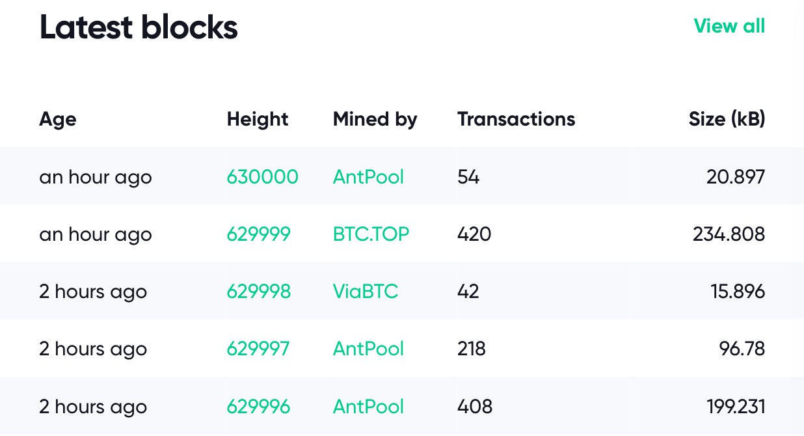This screenshot has width=804, height=436.
Task: Open AntPool miner of block 629997
Action: (368, 348)
